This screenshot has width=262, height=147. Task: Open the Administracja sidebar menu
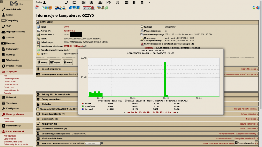pos(16,9)
